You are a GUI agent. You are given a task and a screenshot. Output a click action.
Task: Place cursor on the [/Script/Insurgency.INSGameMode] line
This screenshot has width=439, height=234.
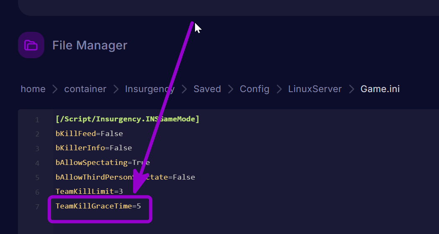point(127,119)
